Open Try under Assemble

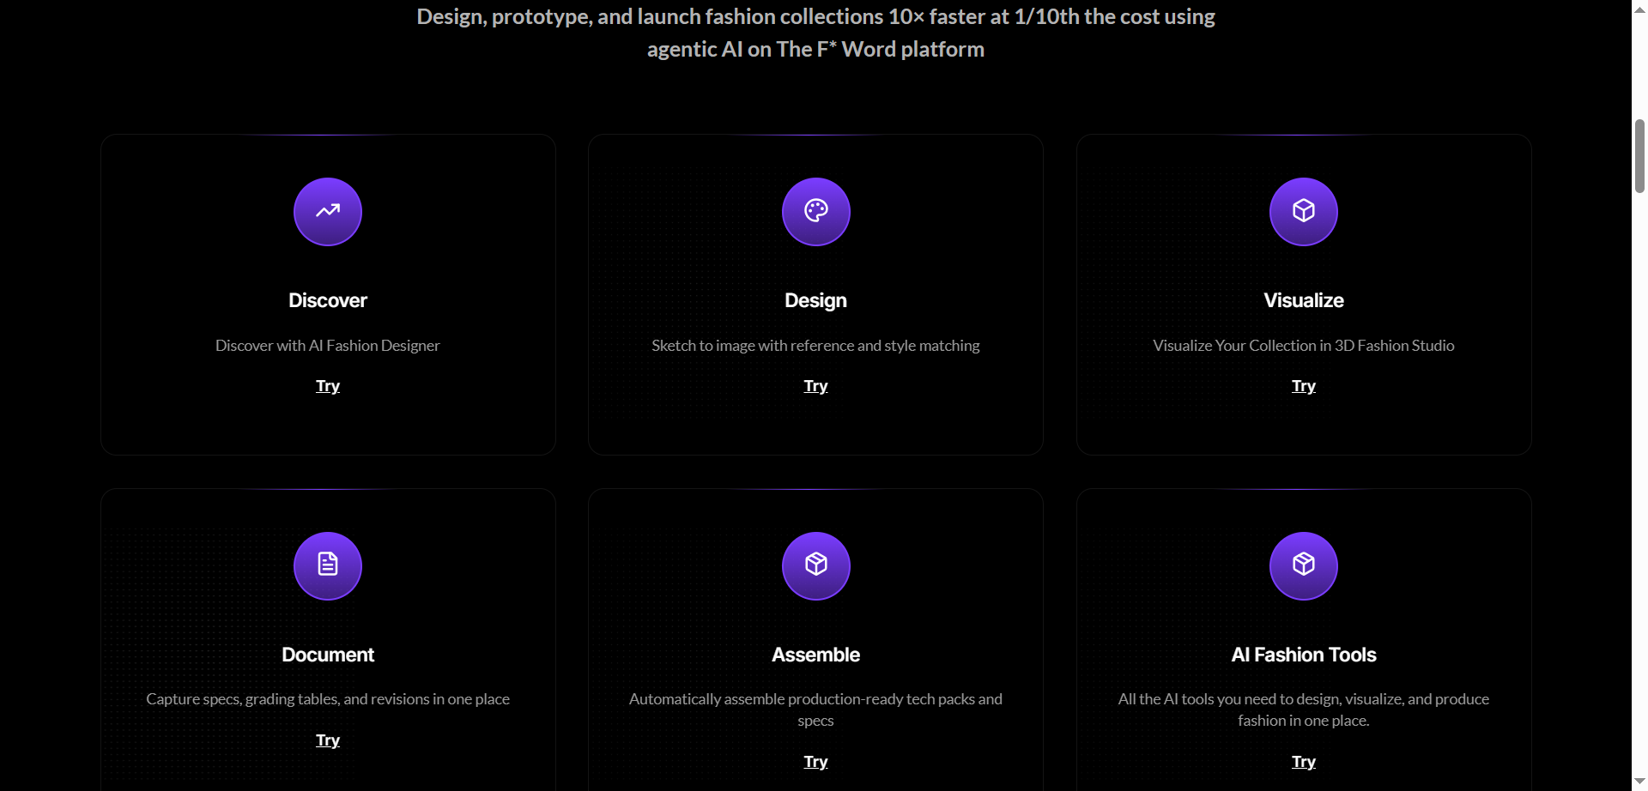click(x=815, y=761)
